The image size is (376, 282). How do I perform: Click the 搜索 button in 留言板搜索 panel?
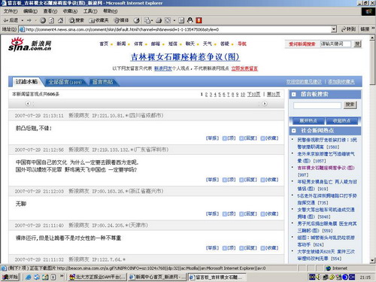350,105
